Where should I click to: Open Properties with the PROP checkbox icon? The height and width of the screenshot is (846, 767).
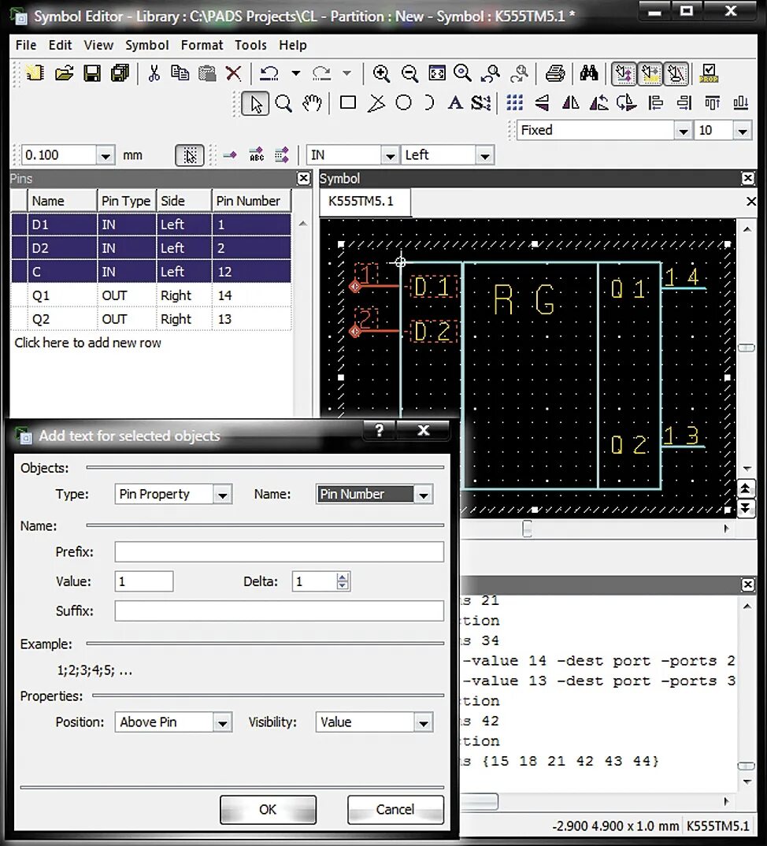tap(709, 72)
